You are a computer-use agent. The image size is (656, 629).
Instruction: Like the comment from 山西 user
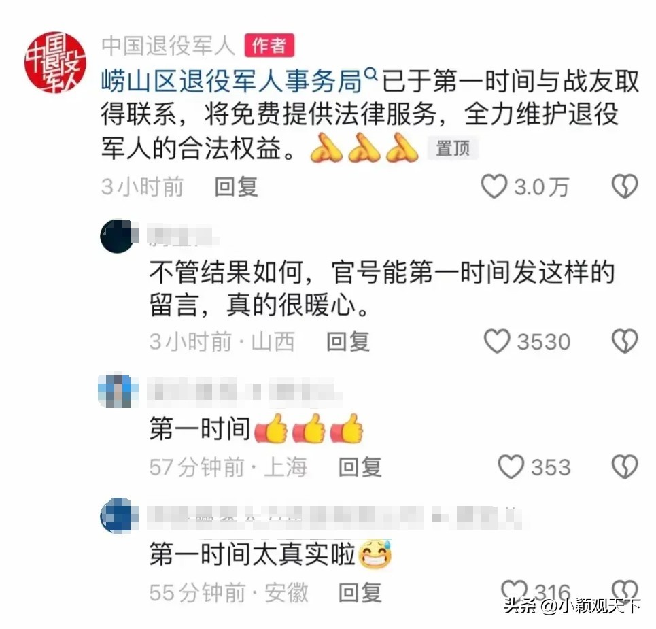click(497, 341)
